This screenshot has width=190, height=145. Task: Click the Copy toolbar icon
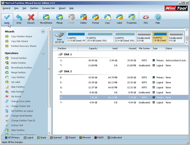[x=107, y=19]
